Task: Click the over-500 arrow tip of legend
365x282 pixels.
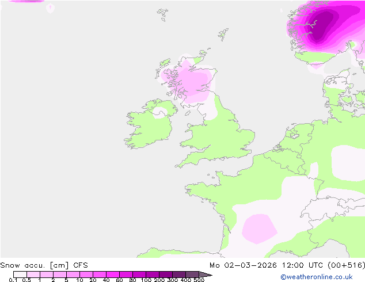Action: [x=206, y=275]
